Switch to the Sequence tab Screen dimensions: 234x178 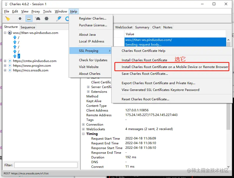tap(28, 27)
